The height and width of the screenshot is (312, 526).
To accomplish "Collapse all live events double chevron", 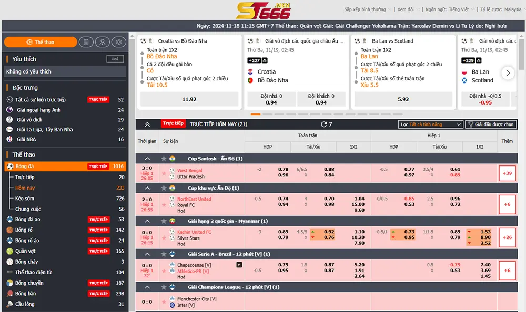I will [147, 124].
